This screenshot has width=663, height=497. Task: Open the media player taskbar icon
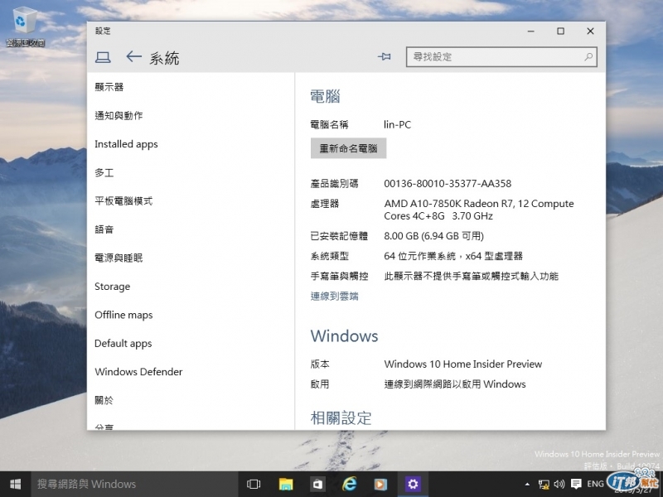tap(380, 484)
